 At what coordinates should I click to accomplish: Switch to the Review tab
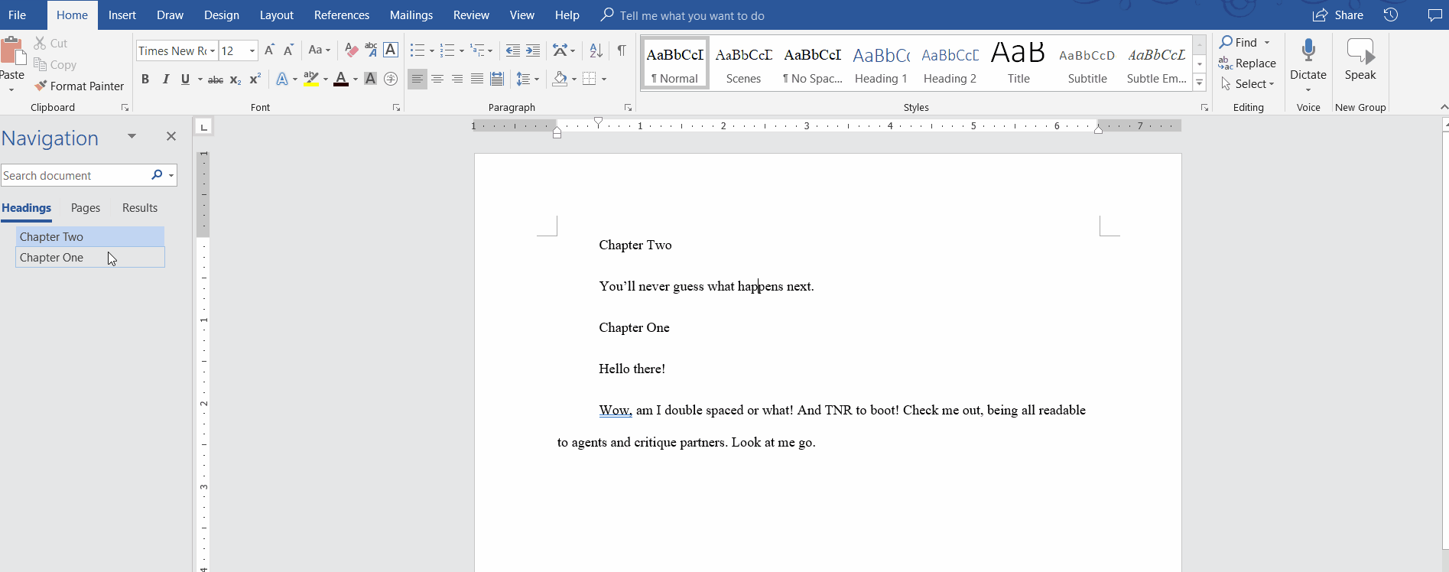click(471, 15)
